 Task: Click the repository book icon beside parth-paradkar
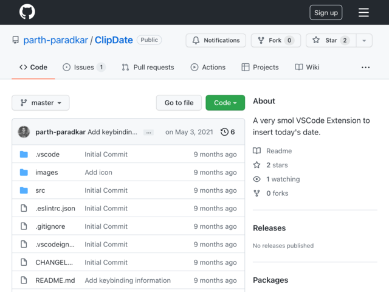tap(16, 40)
